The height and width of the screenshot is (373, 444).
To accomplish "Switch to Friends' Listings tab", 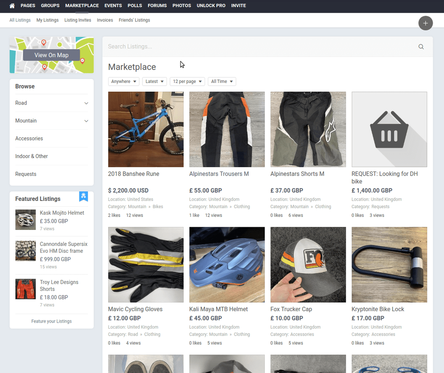I will point(134,20).
